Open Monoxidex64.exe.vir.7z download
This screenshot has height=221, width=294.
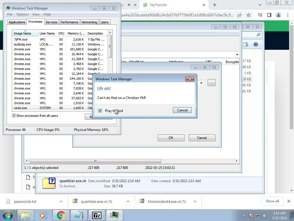(167, 201)
